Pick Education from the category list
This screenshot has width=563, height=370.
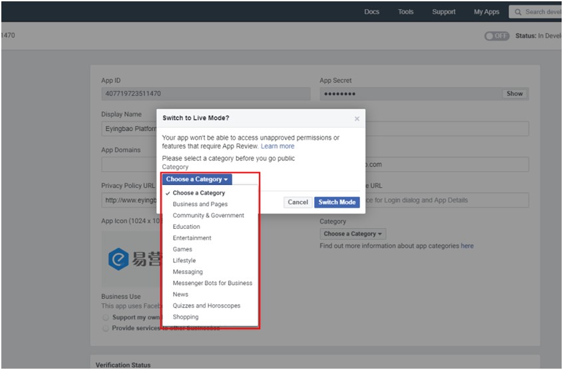coord(186,227)
